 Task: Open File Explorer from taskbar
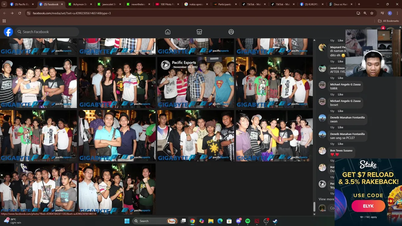click(x=211, y=221)
